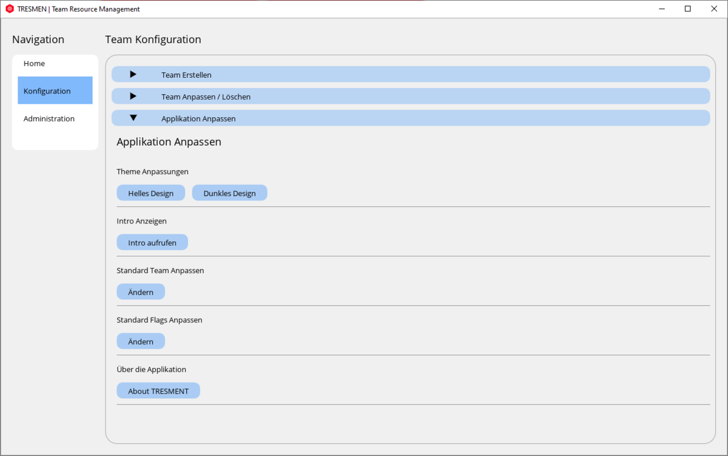Click the Team Erstellen header label

pos(186,75)
